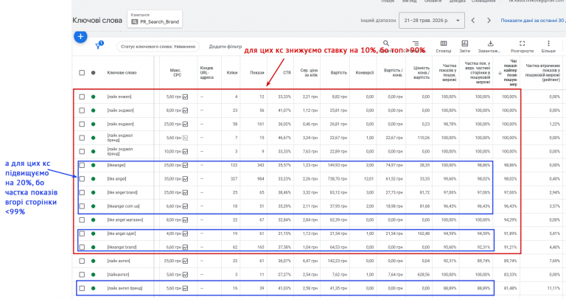Open bid simulator icon in [like angel магазин] row
The height and width of the screenshot is (302, 566).
click(x=185, y=220)
